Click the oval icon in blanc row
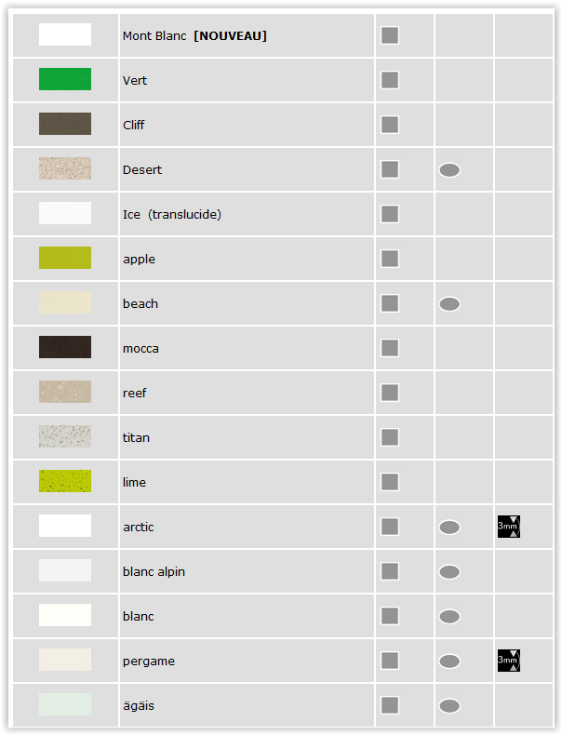This screenshot has height=735, width=562. [449, 617]
